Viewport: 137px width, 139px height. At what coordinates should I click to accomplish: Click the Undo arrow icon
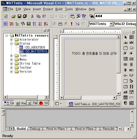click(x=52, y=16)
